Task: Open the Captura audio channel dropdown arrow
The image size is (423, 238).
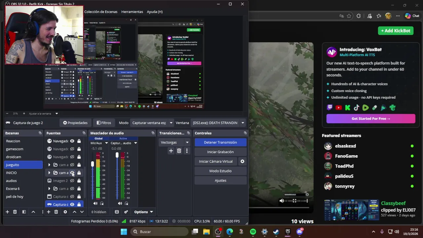Action: click(135, 143)
